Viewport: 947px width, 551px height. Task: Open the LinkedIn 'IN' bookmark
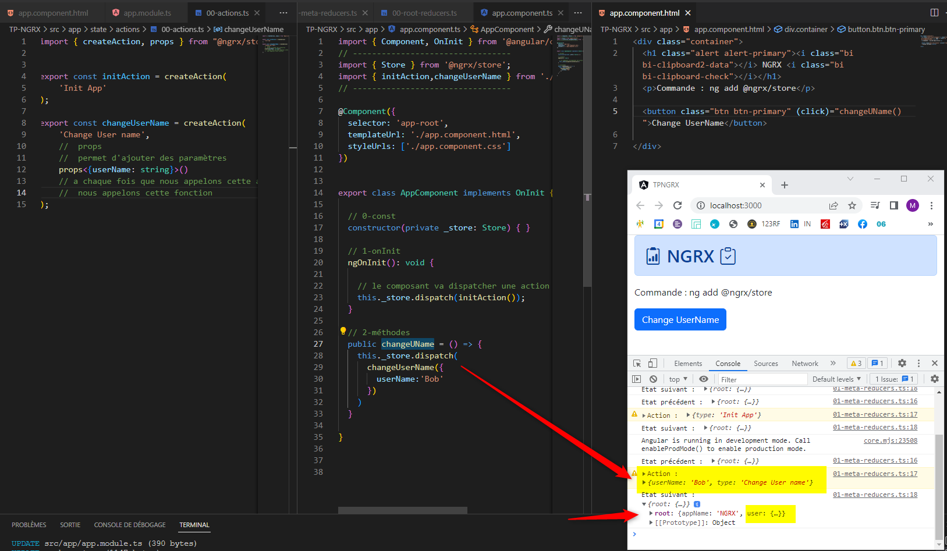800,224
